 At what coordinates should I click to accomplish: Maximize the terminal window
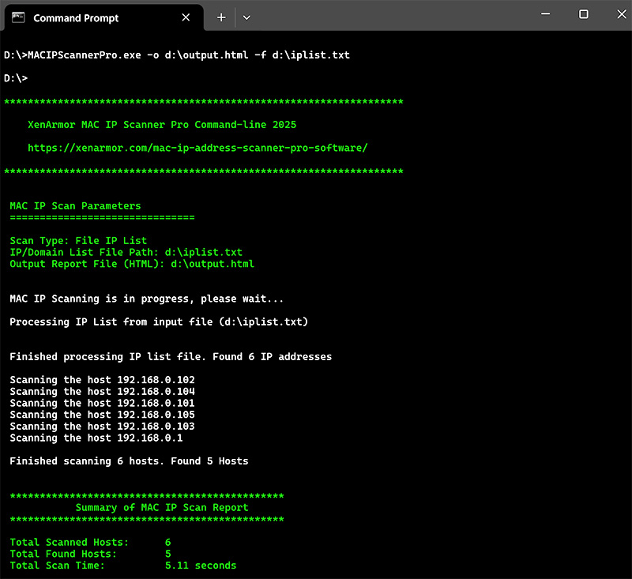point(583,14)
